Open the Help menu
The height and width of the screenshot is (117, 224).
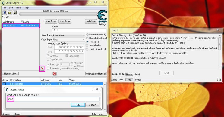click(26, 8)
